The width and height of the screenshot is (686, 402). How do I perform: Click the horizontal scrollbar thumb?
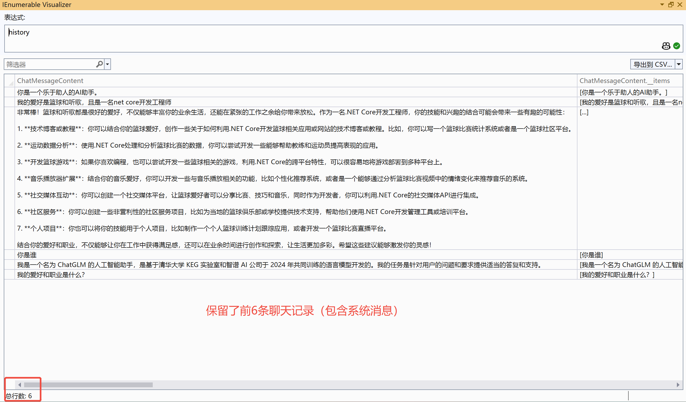coord(88,385)
